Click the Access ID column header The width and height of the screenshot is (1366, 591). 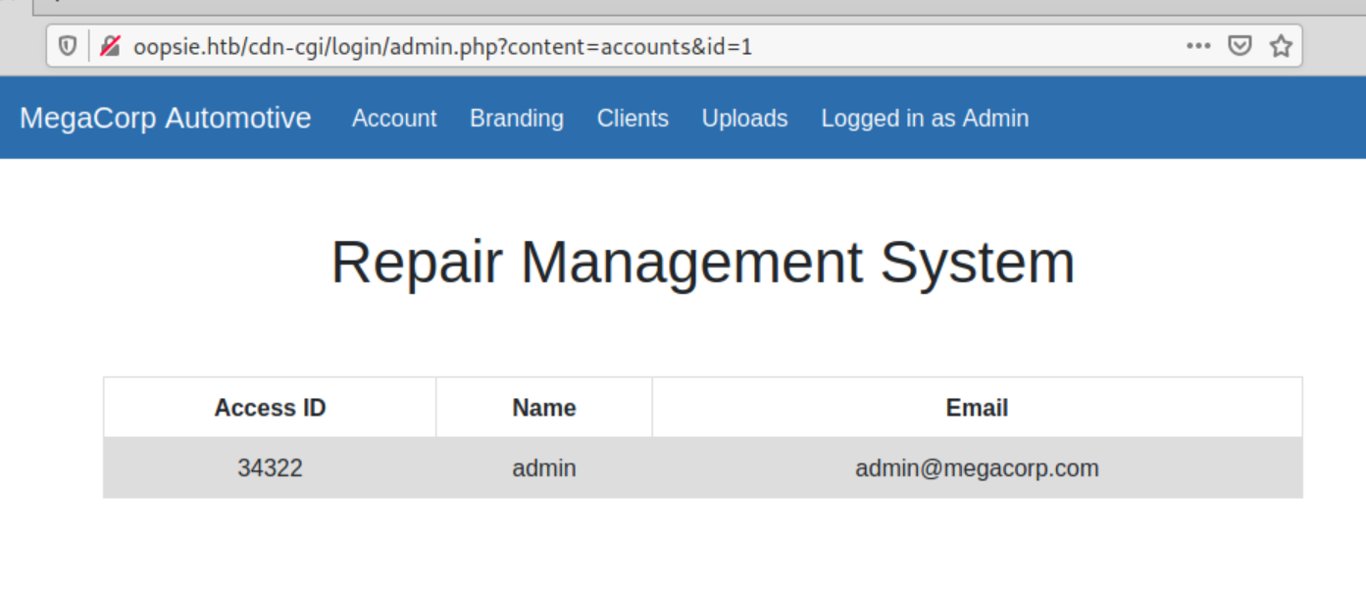(270, 408)
